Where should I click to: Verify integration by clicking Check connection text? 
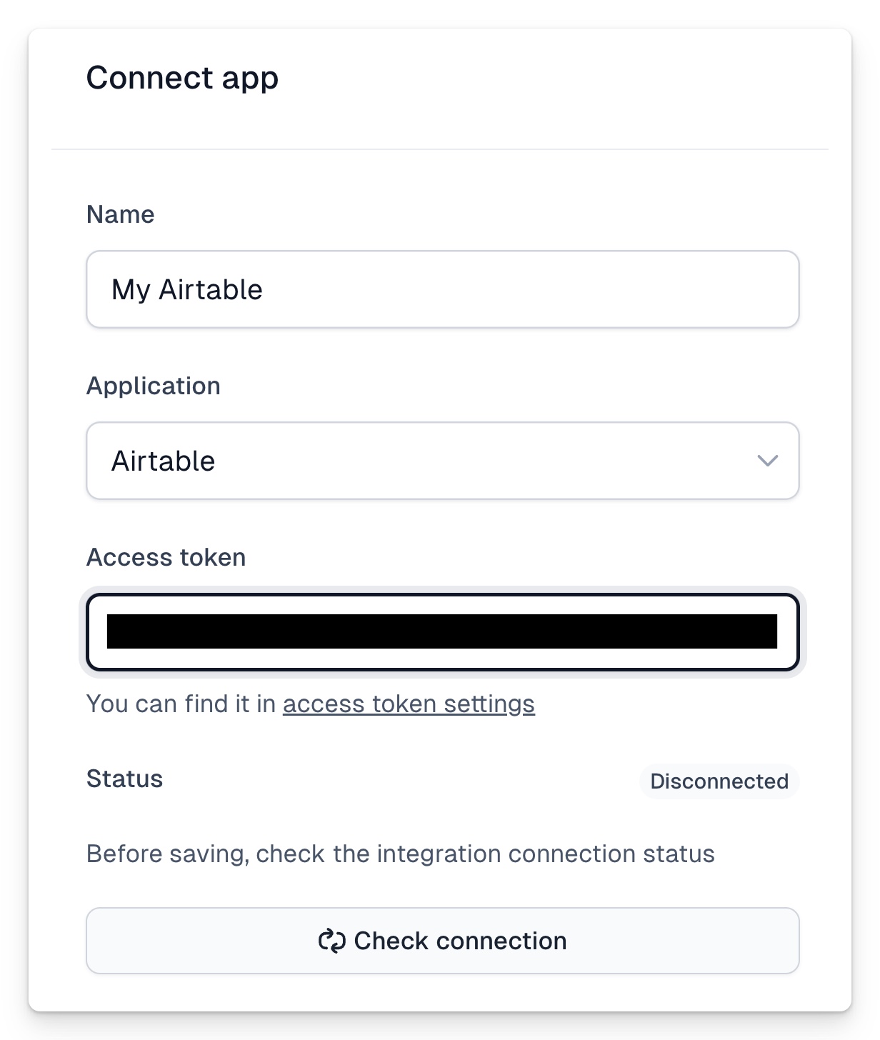click(460, 941)
